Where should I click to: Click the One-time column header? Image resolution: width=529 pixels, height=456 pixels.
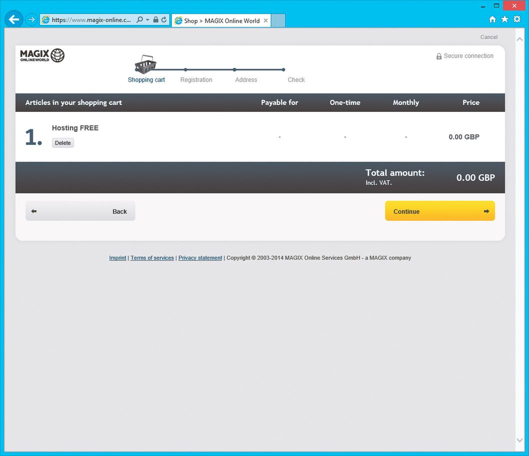[x=345, y=102]
